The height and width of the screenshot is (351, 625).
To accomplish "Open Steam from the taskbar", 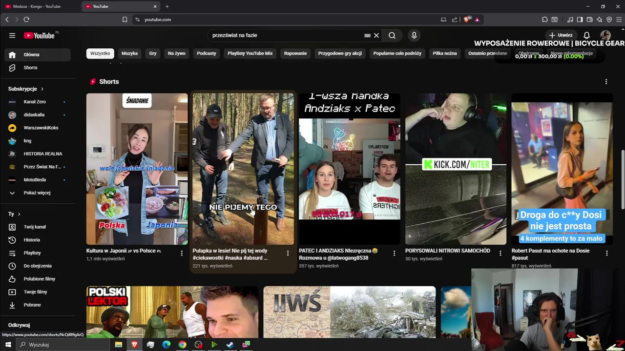I will (230, 345).
